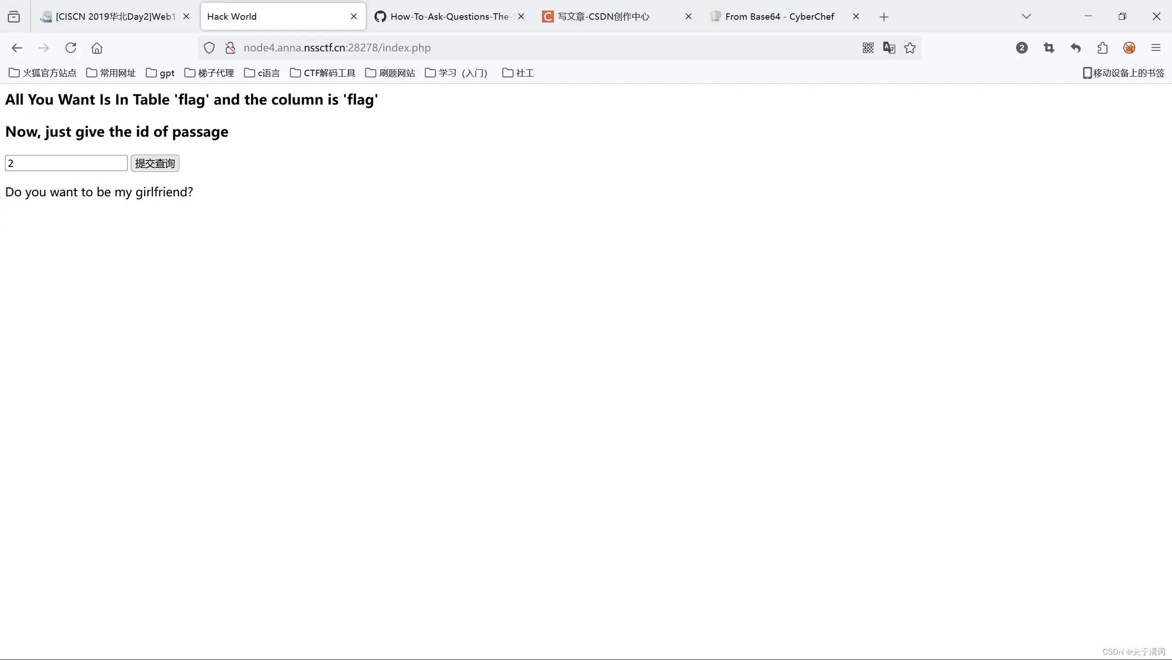This screenshot has width=1172, height=660.
Task: Click the id input field and enter value
Action: coord(66,162)
